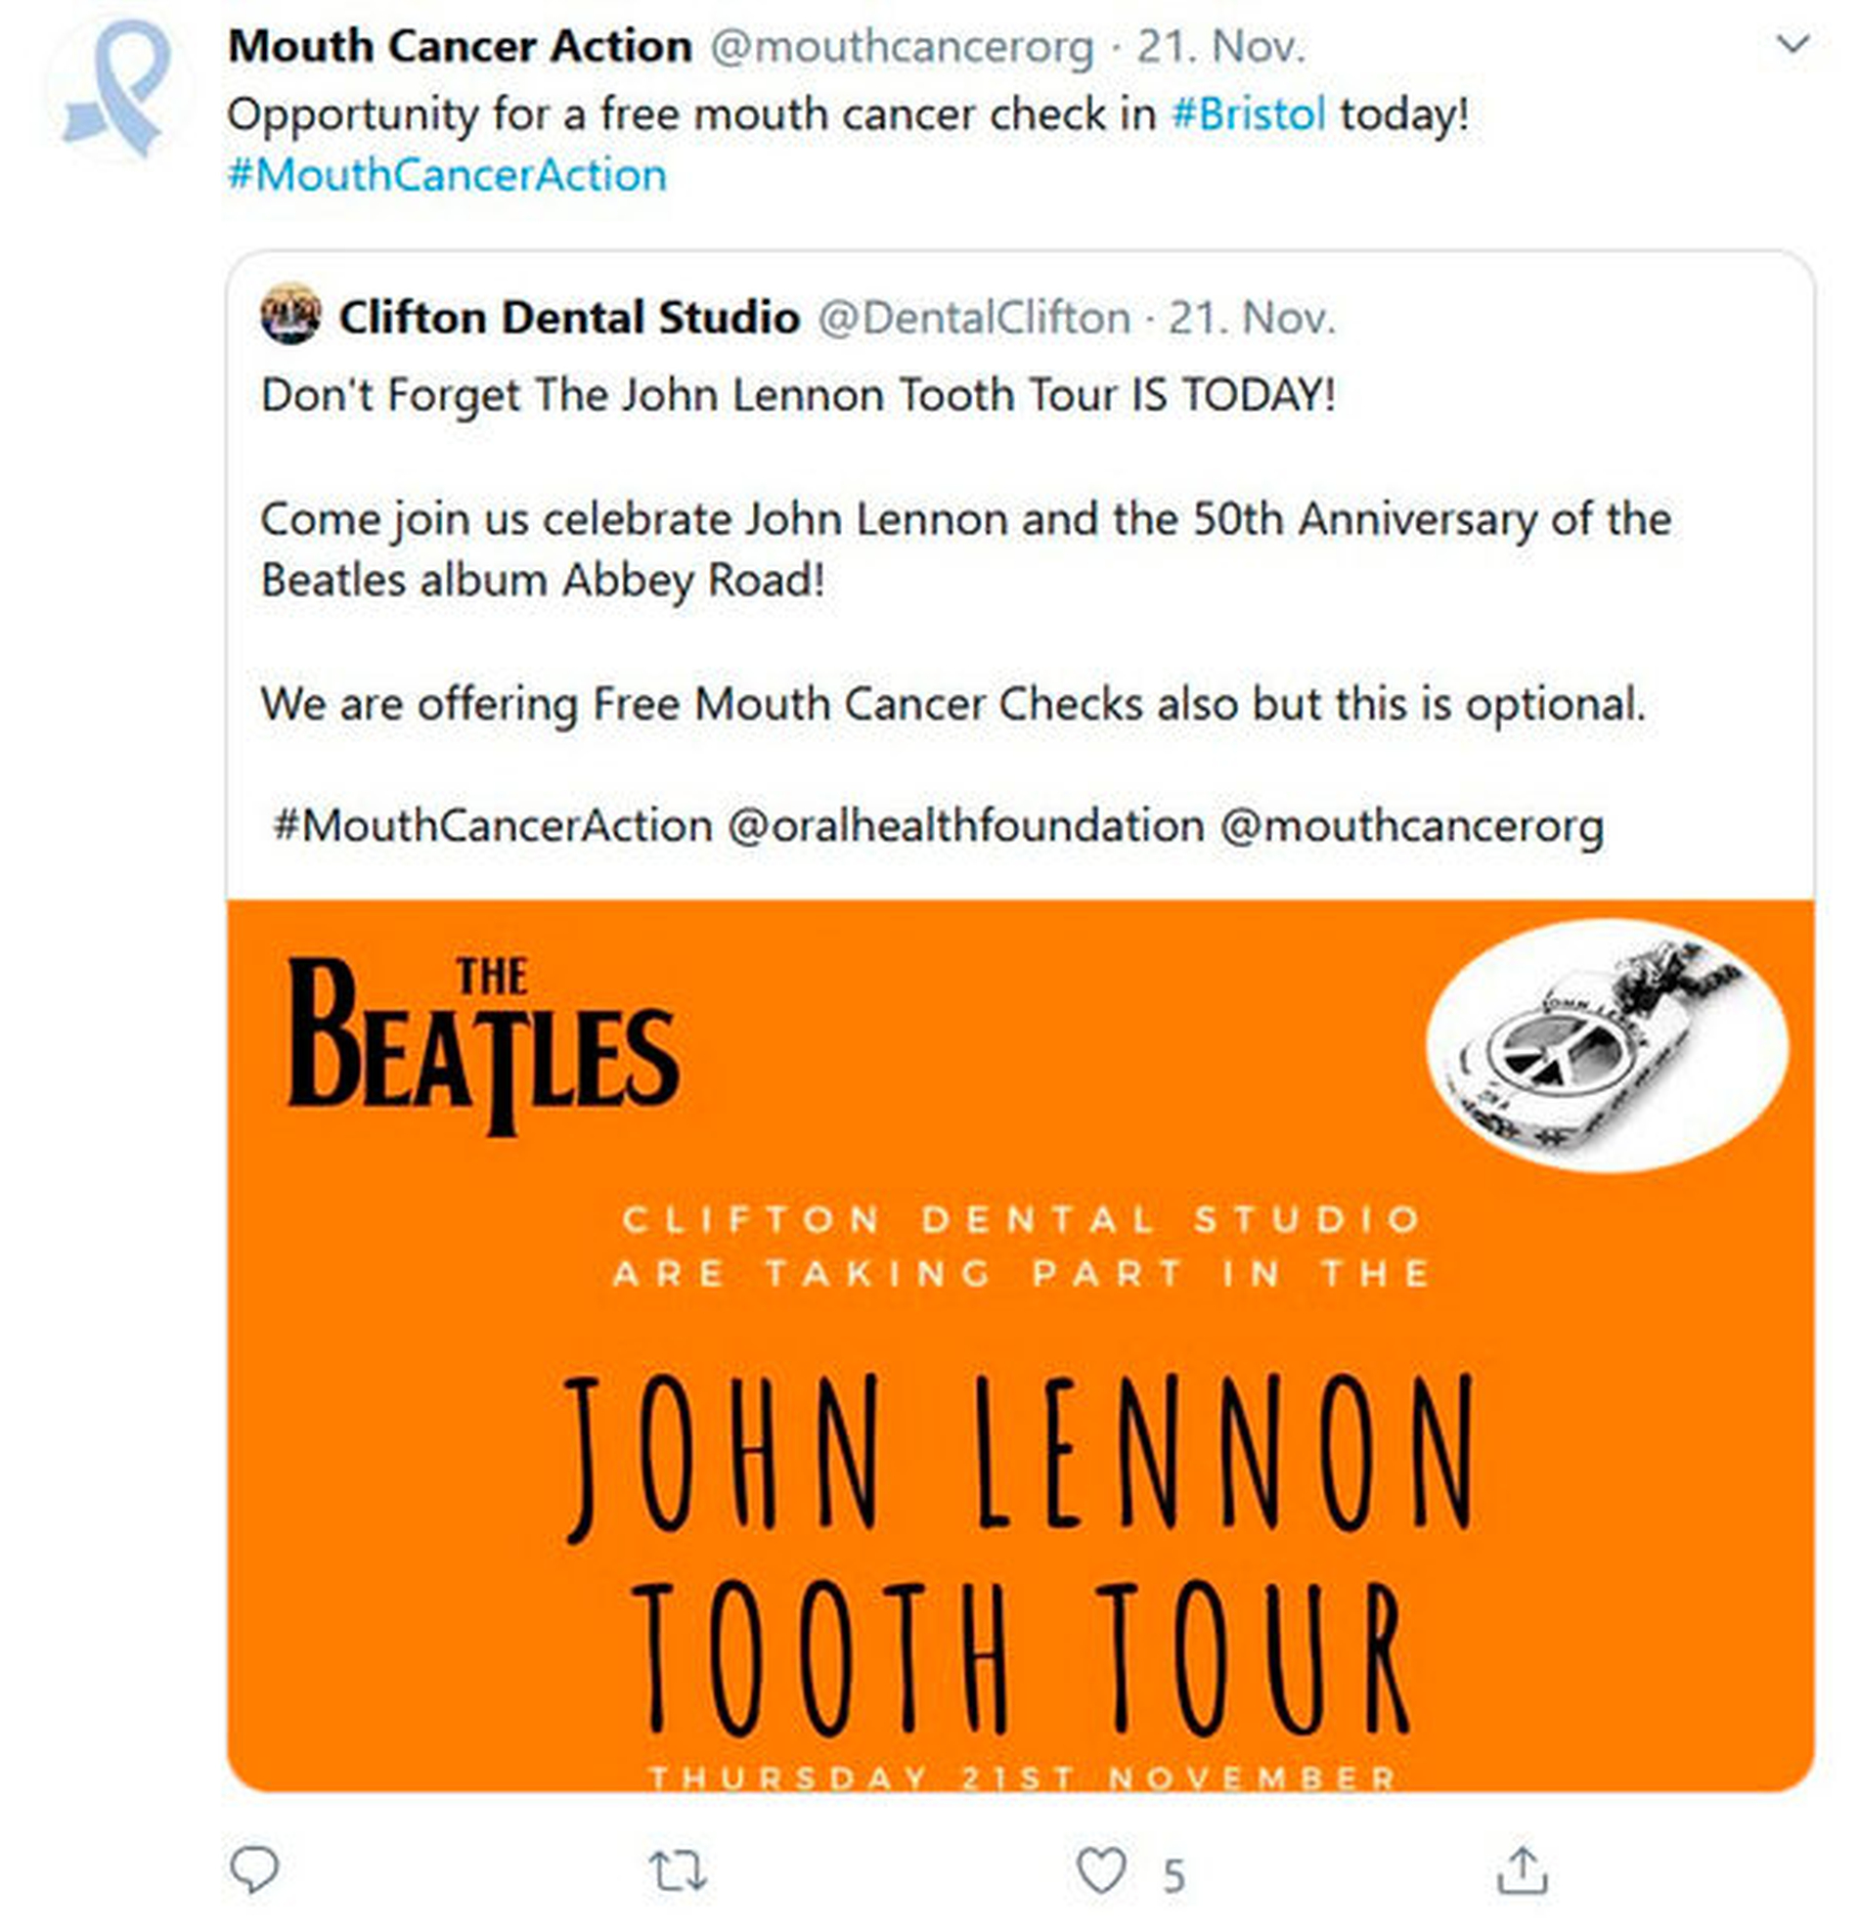Click the quoted tweet's 21. Nov. date
Image resolution: width=1858 pixels, height=1929 pixels.
[1252, 317]
